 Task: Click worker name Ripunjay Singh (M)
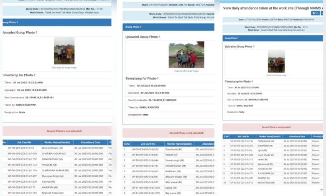(53, 176)
